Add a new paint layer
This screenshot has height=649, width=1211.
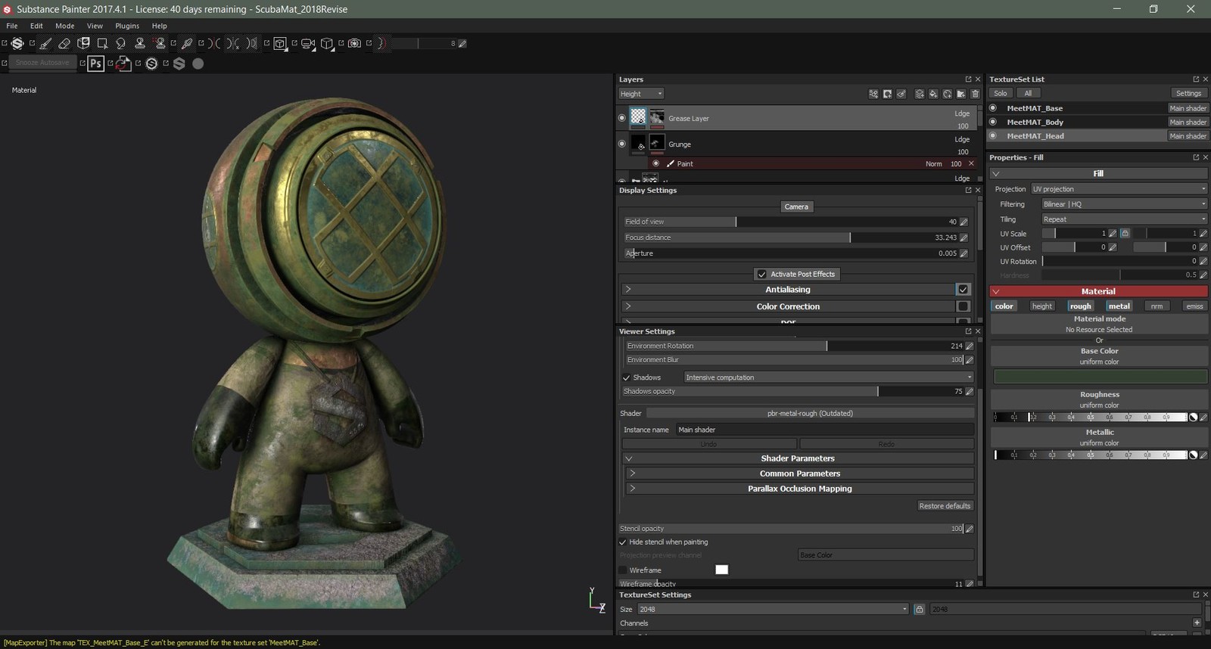click(x=920, y=94)
